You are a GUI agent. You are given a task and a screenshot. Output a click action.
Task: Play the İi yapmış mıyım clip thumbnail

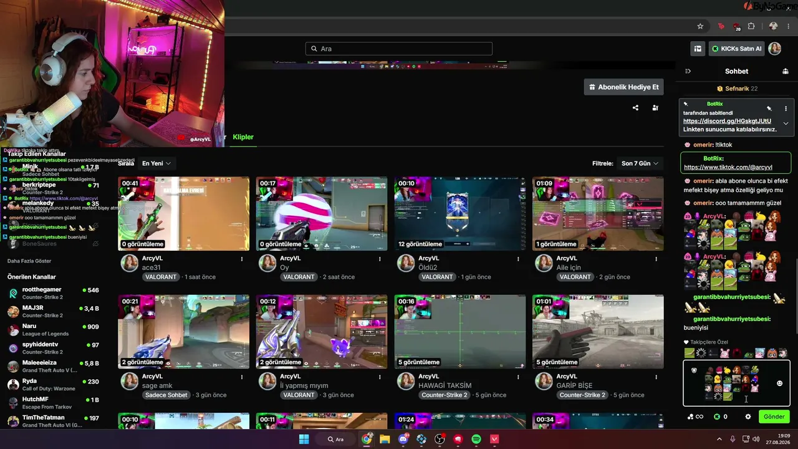pyautogui.click(x=322, y=332)
